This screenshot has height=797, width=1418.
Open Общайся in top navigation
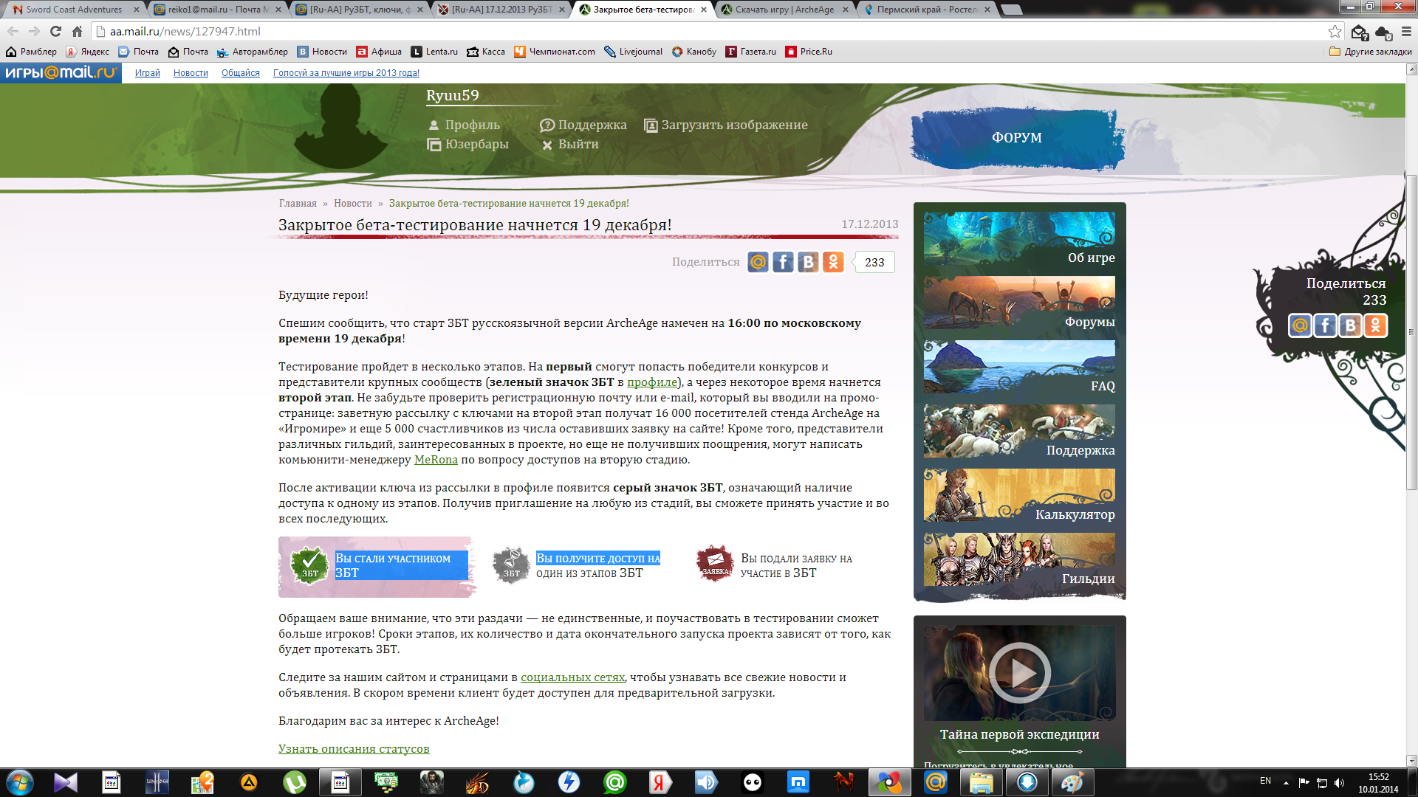[241, 73]
